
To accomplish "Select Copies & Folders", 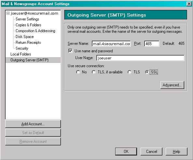I will click(28, 25).
